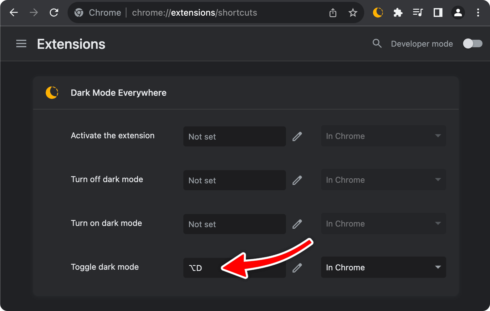
Task: Open the media control queue icon
Action: tap(418, 13)
